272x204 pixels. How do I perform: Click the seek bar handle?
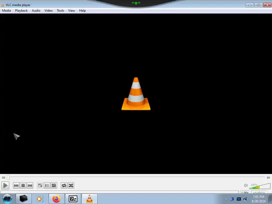tap(8, 177)
